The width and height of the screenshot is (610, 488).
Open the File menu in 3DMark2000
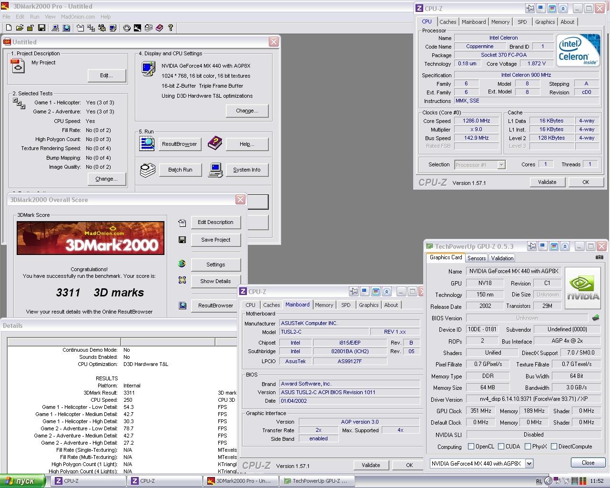[x=7, y=17]
